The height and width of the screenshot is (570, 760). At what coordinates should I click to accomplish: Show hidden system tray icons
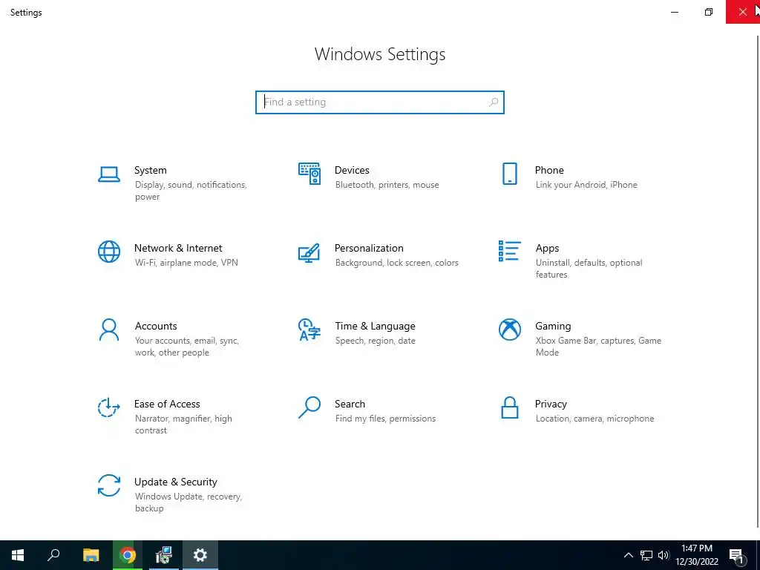pos(628,555)
